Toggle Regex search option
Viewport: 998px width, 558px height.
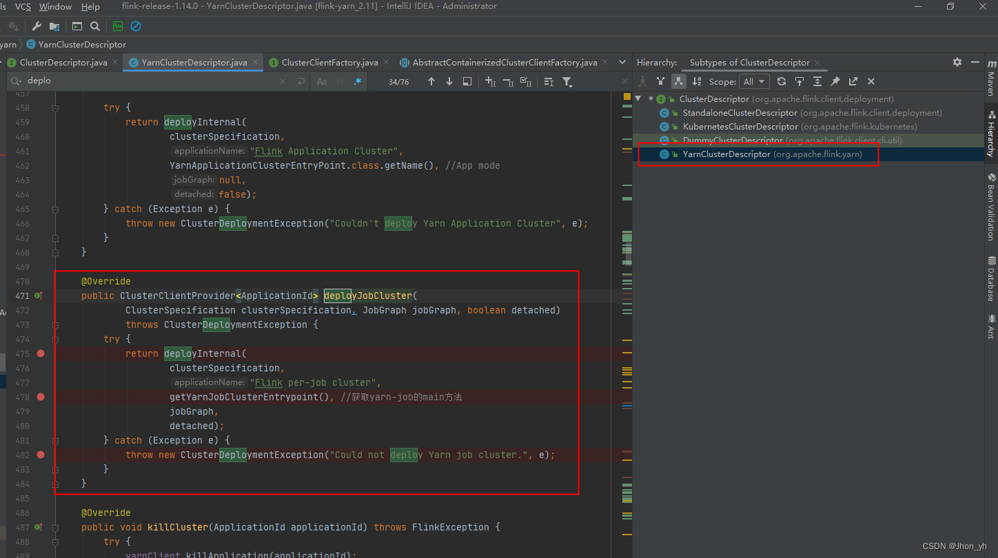click(x=358, y=81)
